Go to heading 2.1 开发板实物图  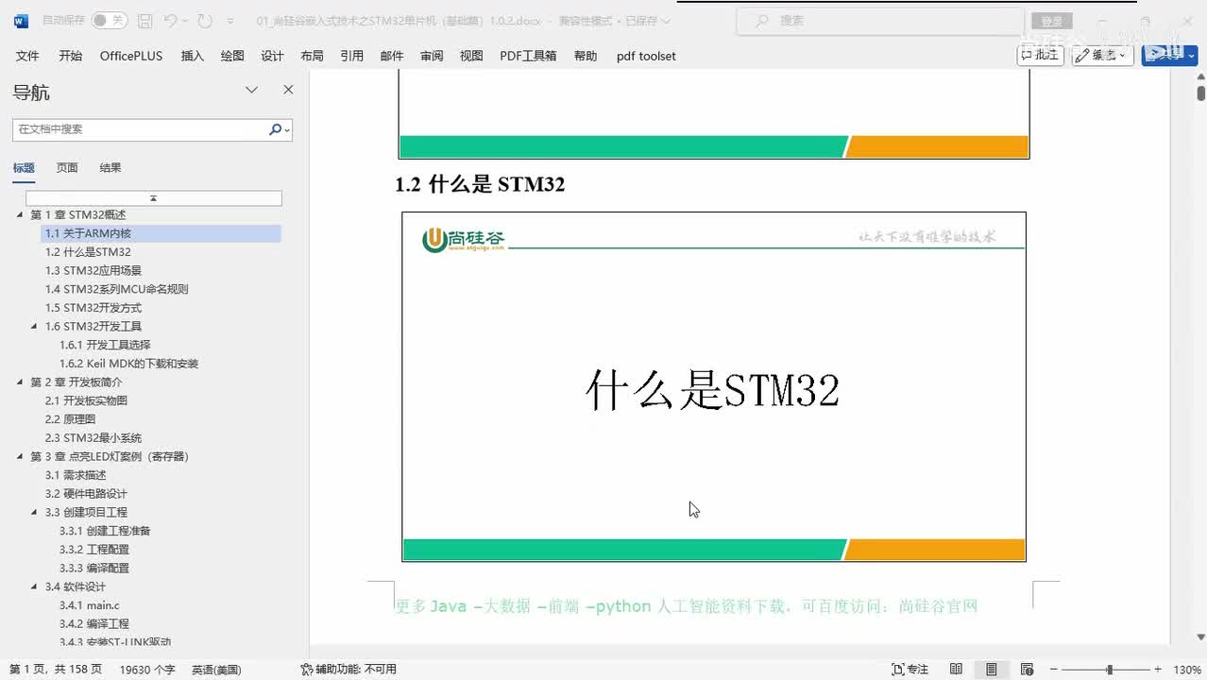click(x=86, y=400)
